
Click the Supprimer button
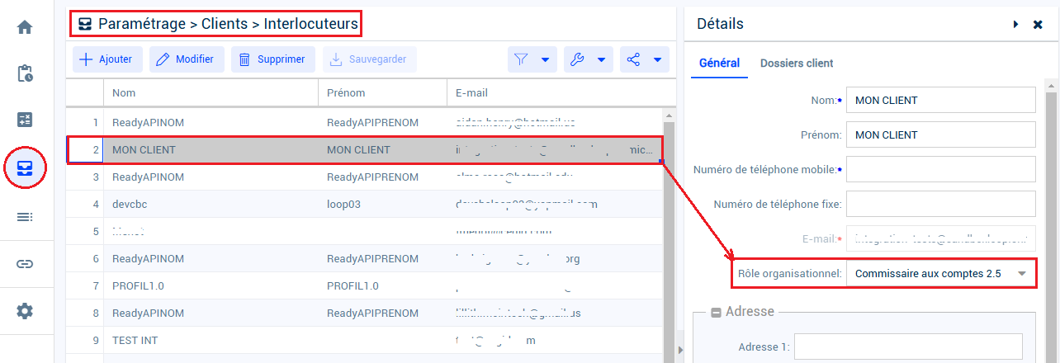click(272, 59)
